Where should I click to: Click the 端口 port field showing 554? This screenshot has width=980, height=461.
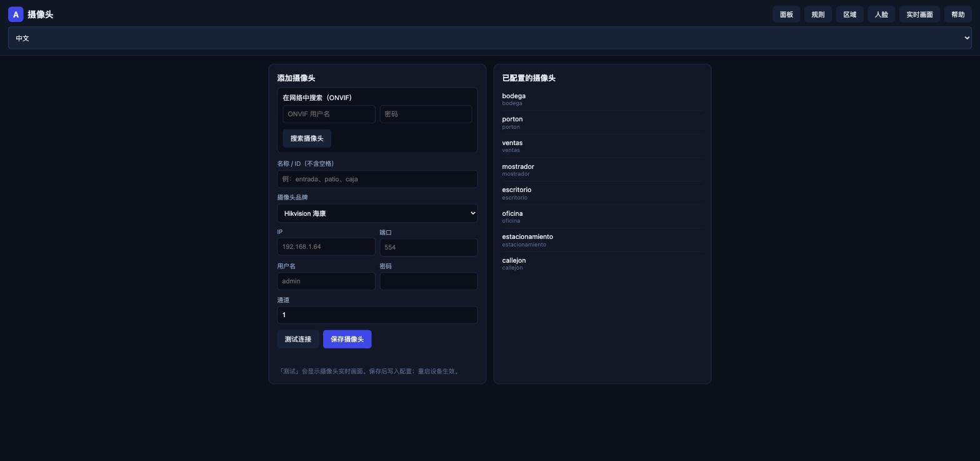point(429,247)
